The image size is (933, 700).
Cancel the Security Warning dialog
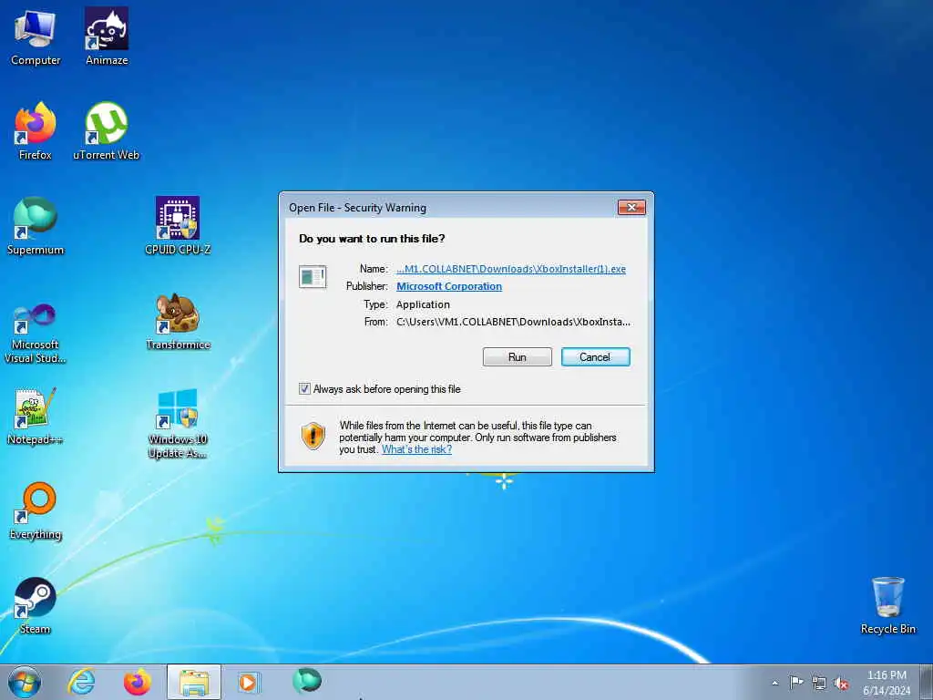coord(595,357)
